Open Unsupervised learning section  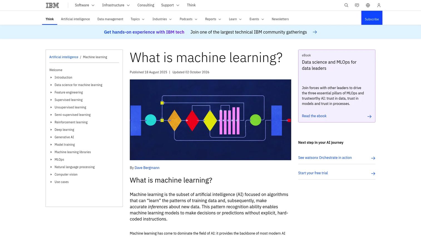[x=70, y=107]
